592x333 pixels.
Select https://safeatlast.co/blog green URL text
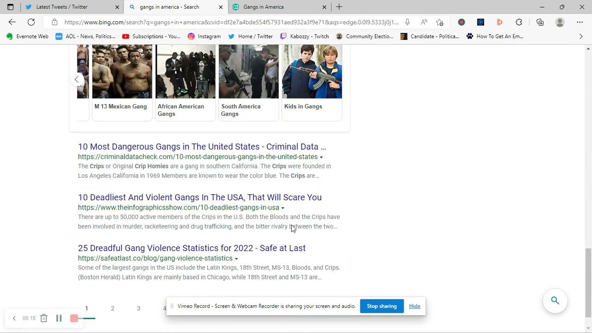(155, 258)
